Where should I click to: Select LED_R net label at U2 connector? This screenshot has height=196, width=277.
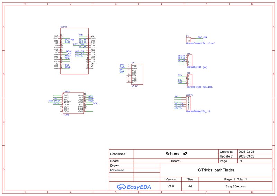coord(181,56)
